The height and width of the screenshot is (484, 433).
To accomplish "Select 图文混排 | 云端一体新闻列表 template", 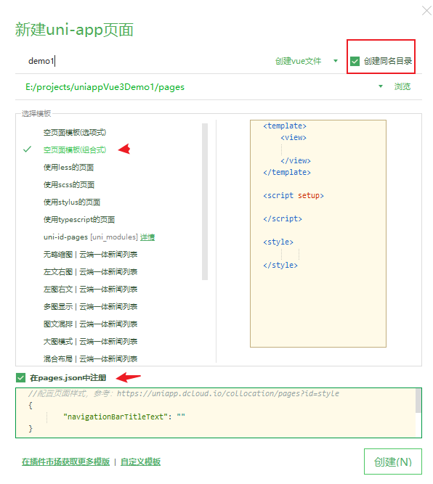I will (90, 324).
